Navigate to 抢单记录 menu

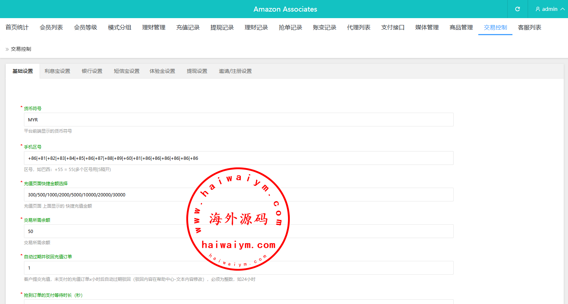[x=290, y=28]
